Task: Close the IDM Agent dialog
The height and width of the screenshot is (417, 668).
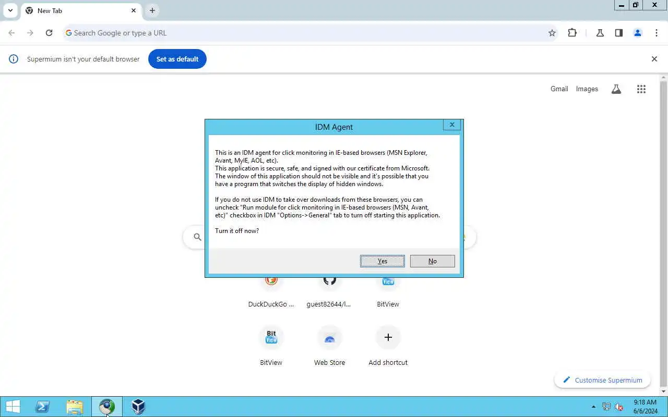Action: tap(452, 125)
